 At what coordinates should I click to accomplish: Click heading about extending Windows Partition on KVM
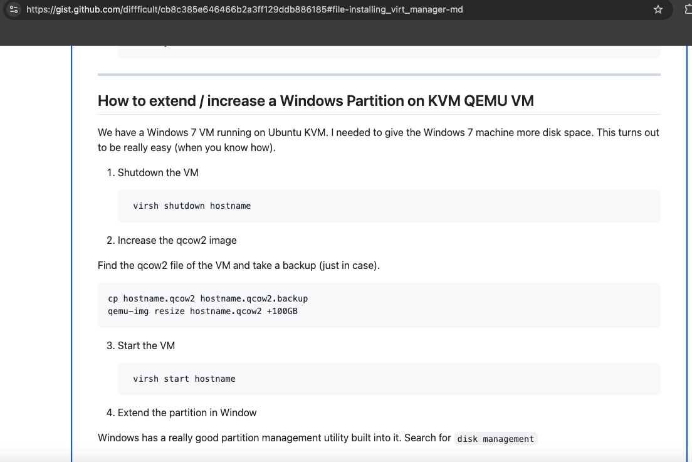click(315, 100)
